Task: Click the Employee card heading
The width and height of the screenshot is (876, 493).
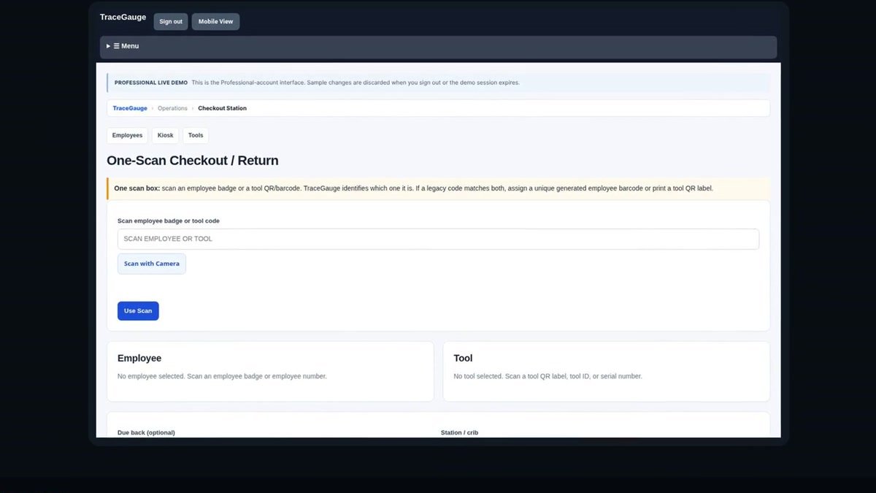Action: pyautogui.click(x=139, y=358)
